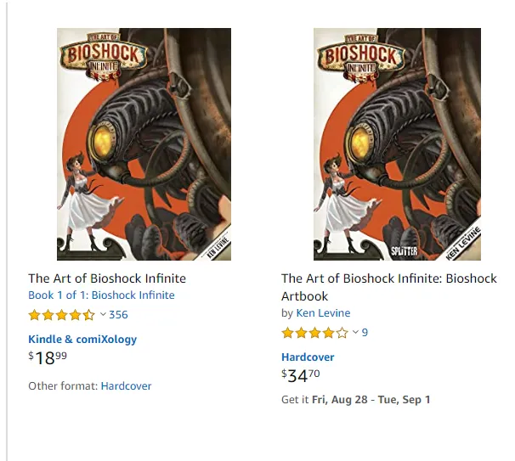
Task: View the 9 customer reviews
Action: (x=365, y=333)
